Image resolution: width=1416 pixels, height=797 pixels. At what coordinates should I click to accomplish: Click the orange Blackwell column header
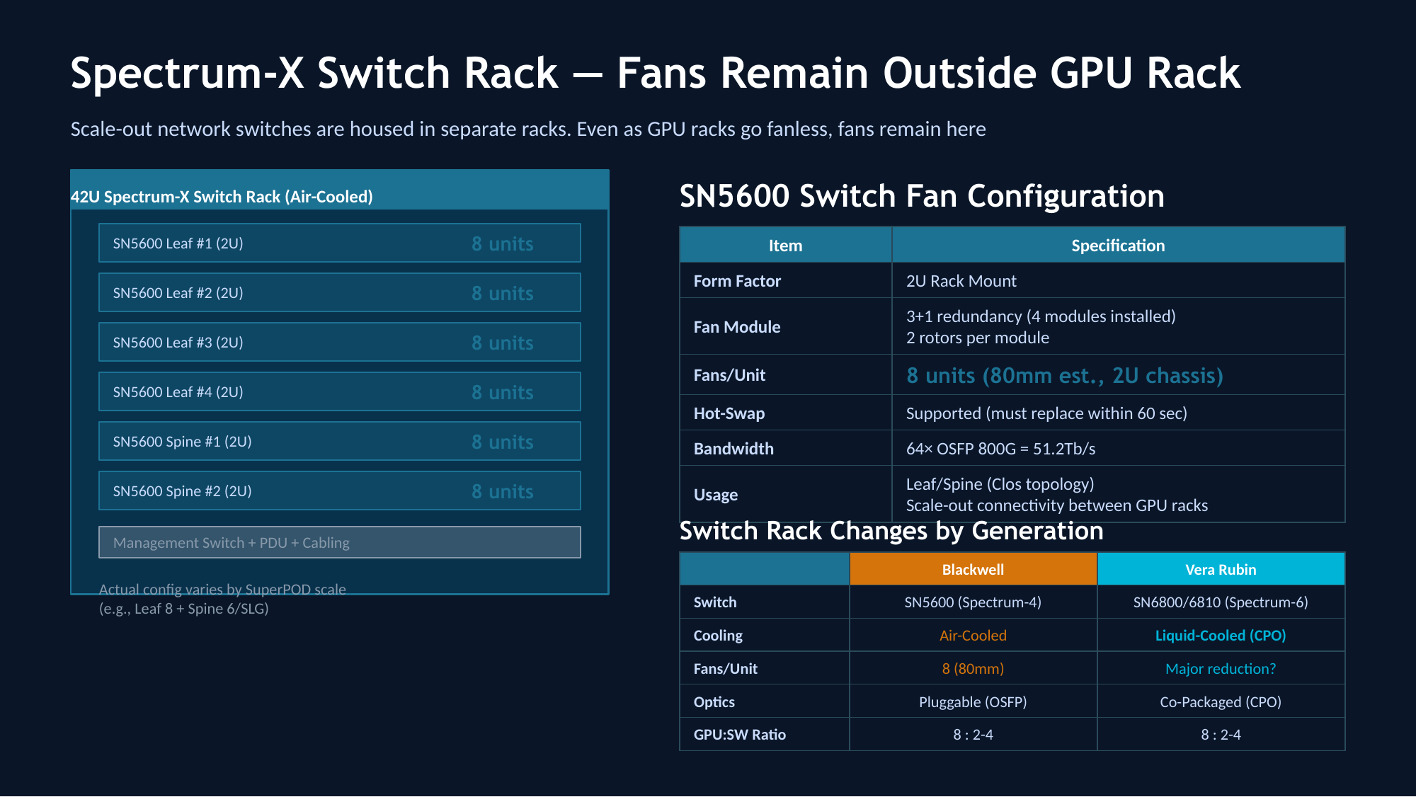[973, 569]
